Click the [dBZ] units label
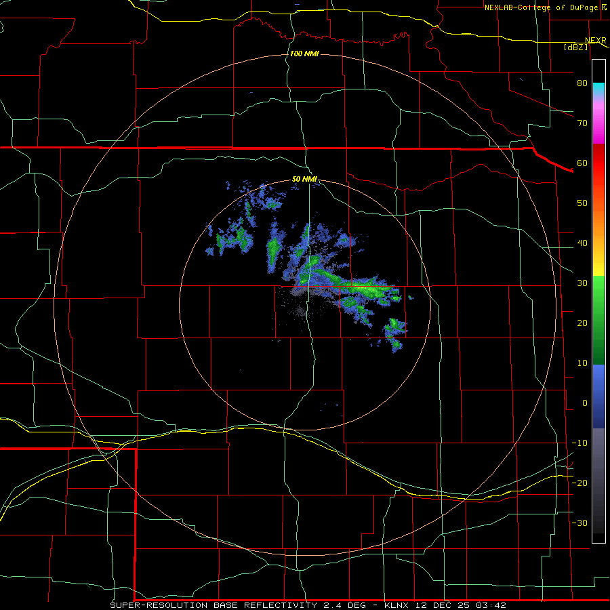This screenshot has width=610, height=610. 575,47
